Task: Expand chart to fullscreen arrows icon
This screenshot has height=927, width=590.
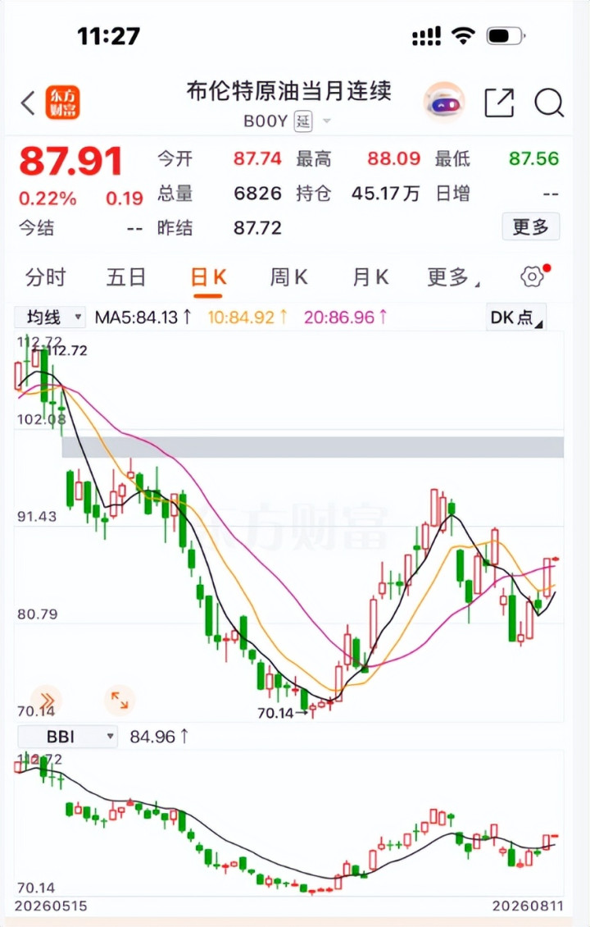Action: [120, 701]
